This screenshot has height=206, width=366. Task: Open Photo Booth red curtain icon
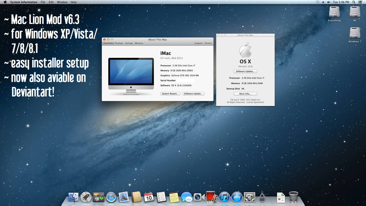coord(212,197)
